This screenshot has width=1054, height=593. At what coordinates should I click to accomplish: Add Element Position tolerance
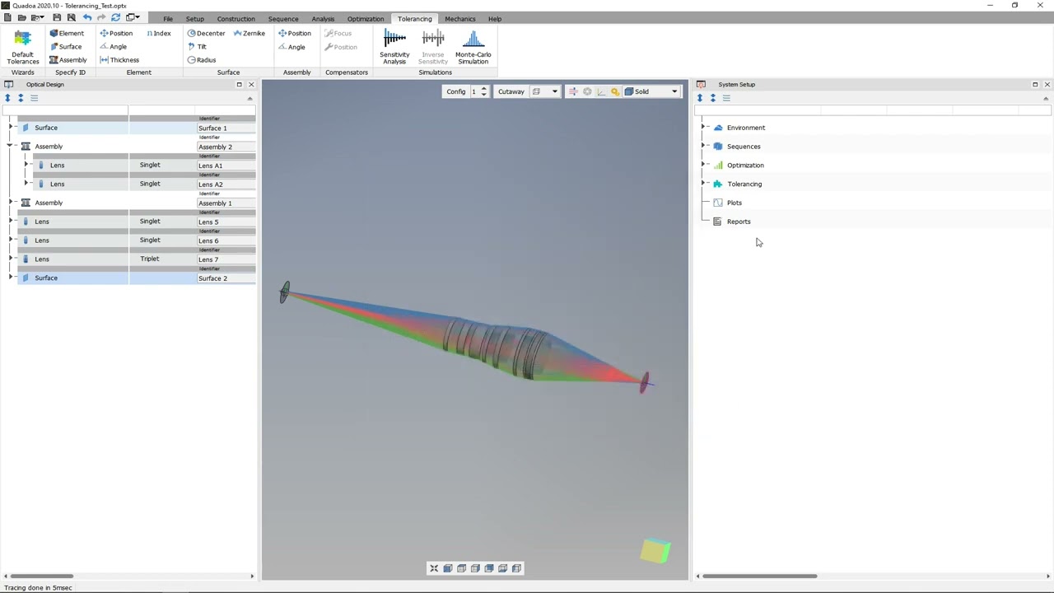(116, 33)
